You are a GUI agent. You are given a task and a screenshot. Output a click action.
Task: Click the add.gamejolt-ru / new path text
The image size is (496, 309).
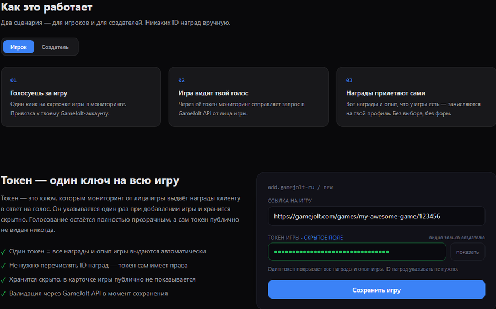[x=300, y=187]
